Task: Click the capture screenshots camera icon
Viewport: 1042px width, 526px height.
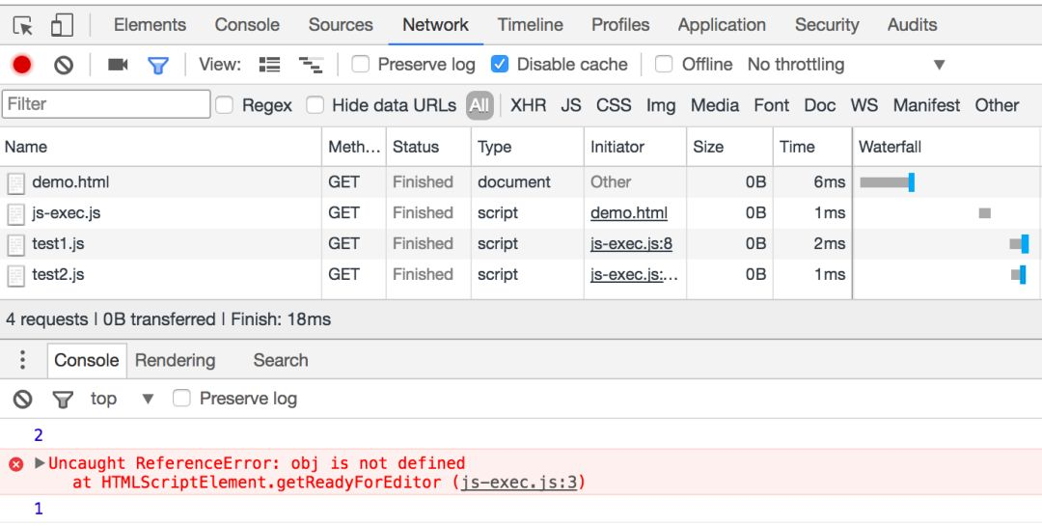Action: pyautogui.click(x=118, y=65)
